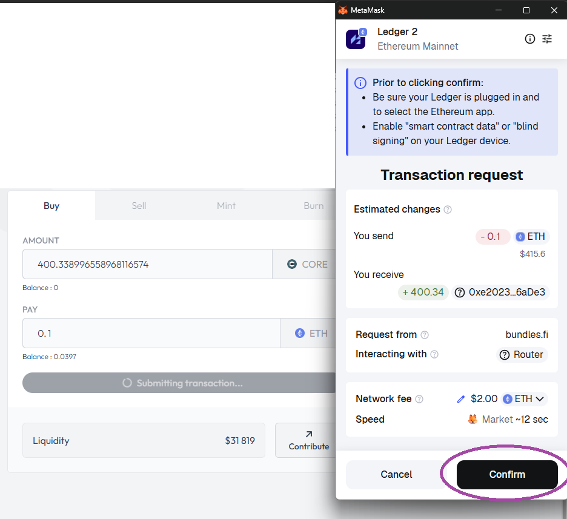
Task: Select the Burn tab
Action: [x=313, y=205]
